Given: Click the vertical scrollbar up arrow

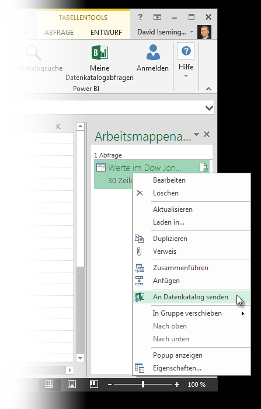Looking at the screenshot, I should 80,127.
